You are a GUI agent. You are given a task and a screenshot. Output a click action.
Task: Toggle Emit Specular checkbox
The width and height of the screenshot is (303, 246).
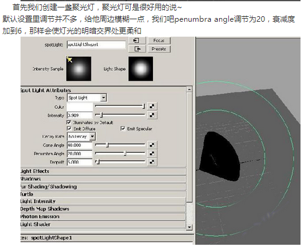123,129
